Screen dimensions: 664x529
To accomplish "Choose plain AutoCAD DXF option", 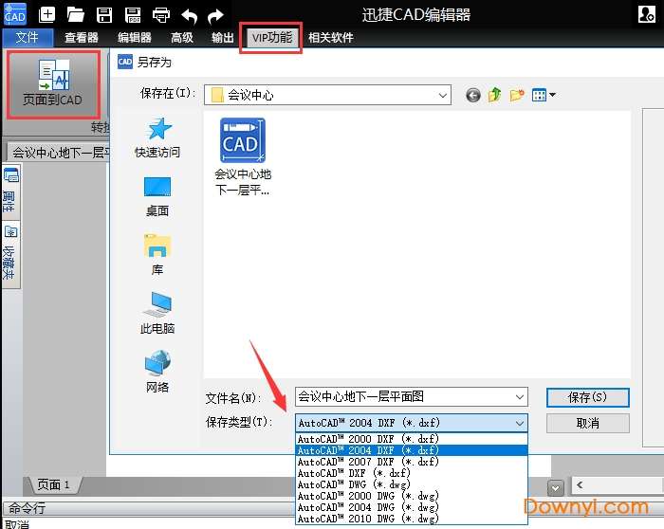I will pos(412,473).
